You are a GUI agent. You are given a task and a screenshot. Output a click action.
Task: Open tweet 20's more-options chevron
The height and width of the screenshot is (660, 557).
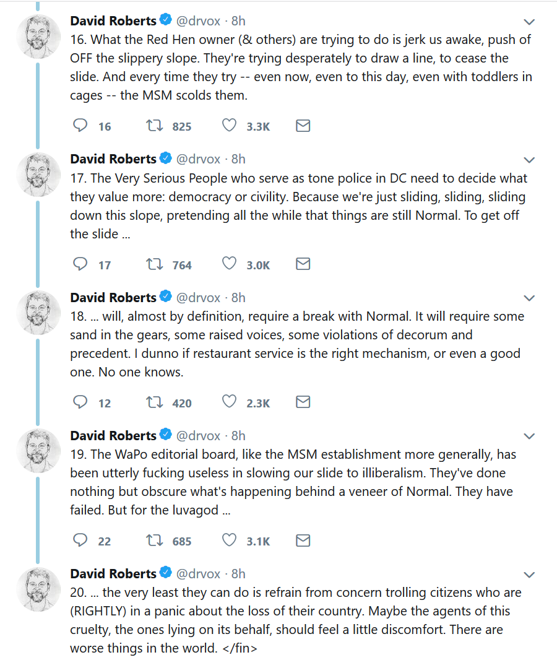coord(529,574)
